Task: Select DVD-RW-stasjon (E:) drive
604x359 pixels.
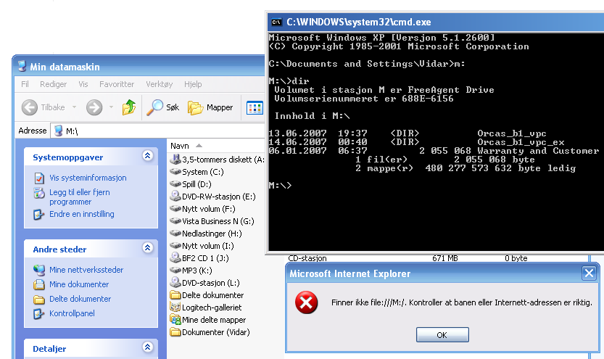Action: (212, 197)
